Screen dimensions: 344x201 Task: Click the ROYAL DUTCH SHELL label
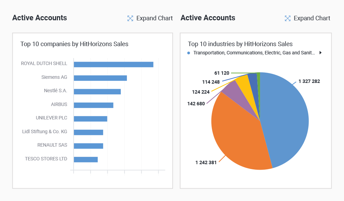pos(44,63)
